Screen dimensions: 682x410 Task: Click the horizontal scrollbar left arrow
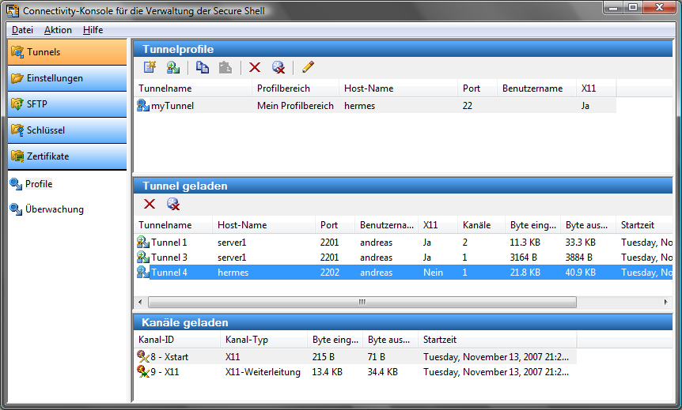coord(140,302)
